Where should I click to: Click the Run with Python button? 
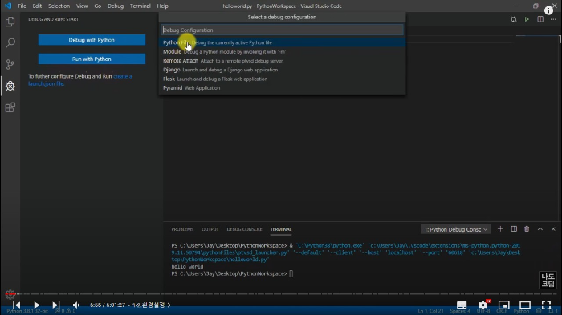tap(92, 59)
